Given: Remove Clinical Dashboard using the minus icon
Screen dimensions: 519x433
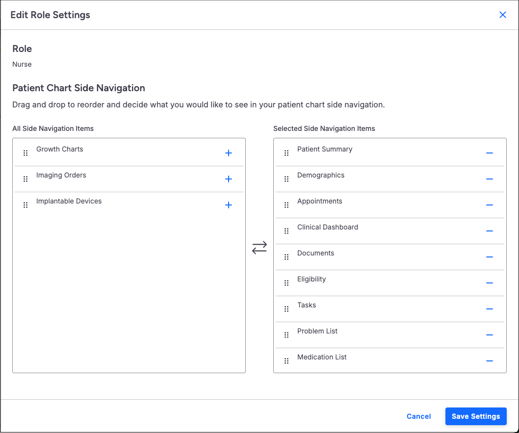Looking at the screenshot, I should tap(489, 231).
